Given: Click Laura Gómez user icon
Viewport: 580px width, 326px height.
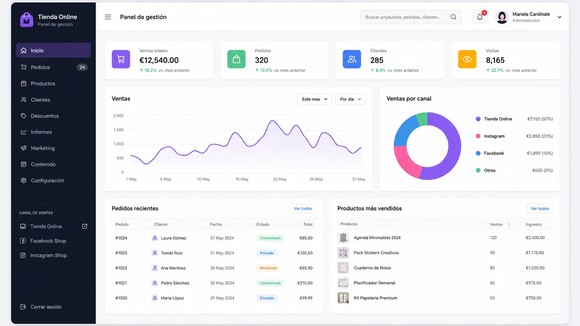Looking at the screenshot, I should (x=155, y=238).
